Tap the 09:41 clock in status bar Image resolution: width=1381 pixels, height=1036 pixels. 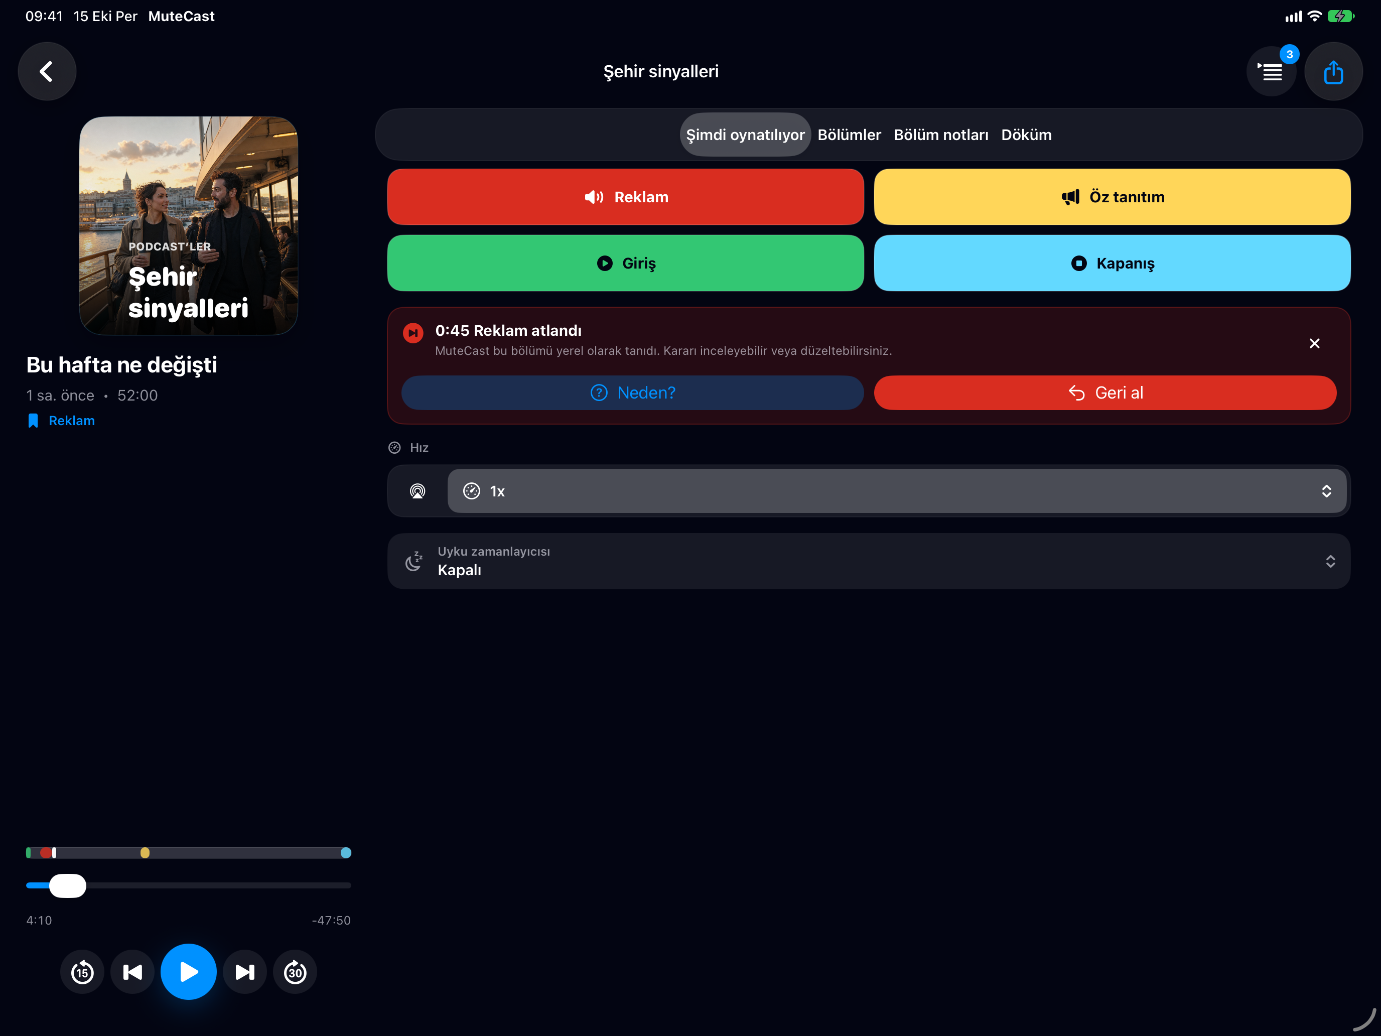[44, 16]
